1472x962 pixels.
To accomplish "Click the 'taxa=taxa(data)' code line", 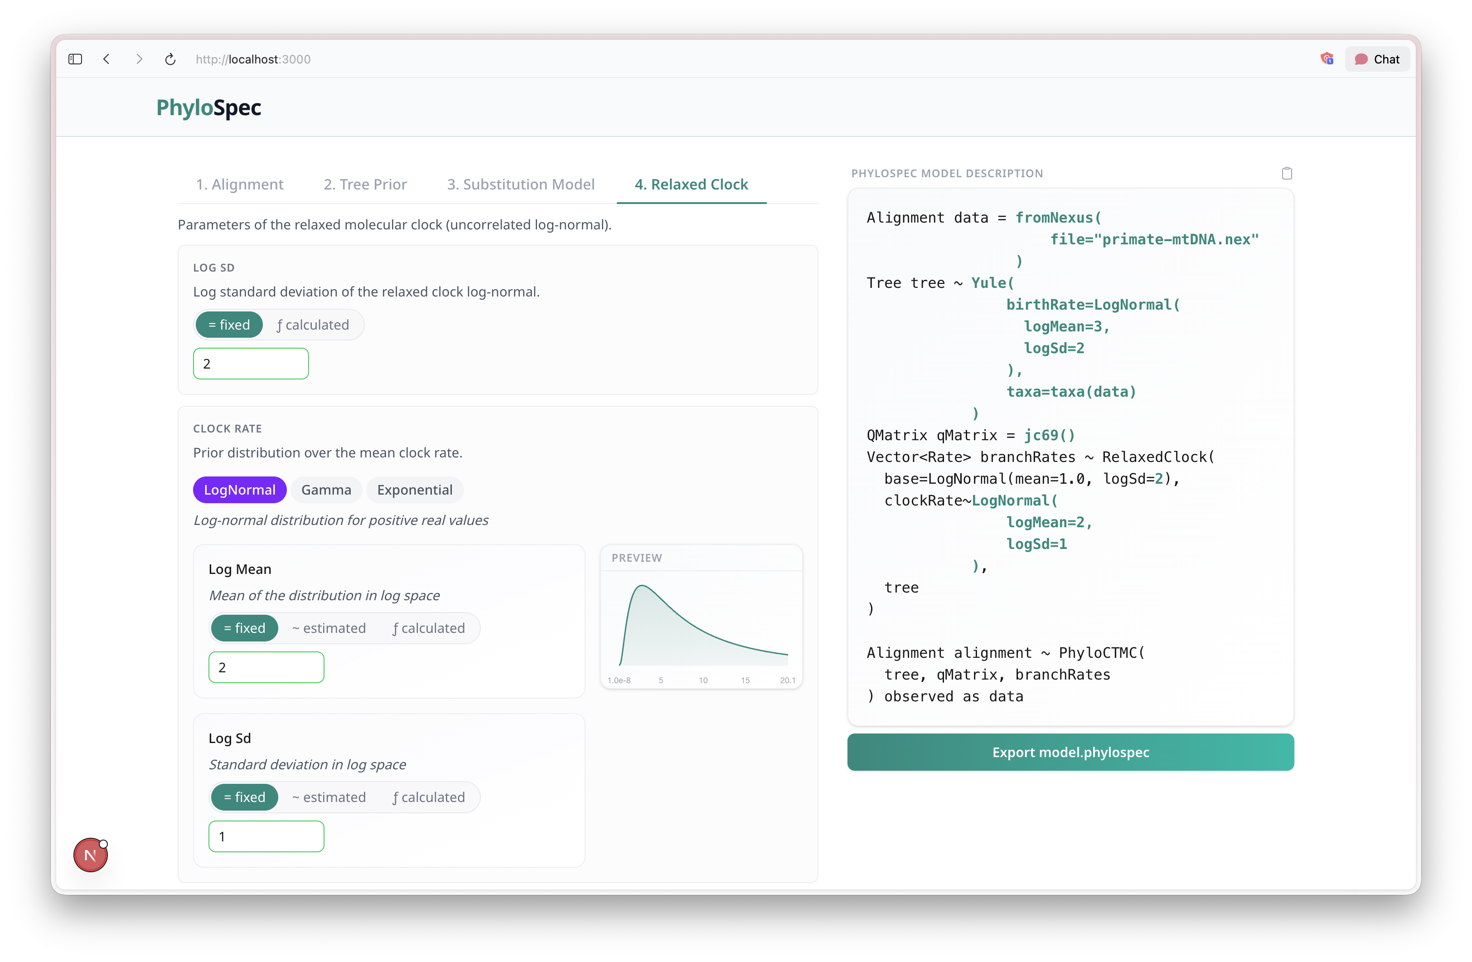I will point(1071,392).
